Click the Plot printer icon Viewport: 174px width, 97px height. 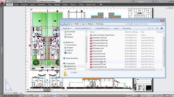click(x=25, y=1)
